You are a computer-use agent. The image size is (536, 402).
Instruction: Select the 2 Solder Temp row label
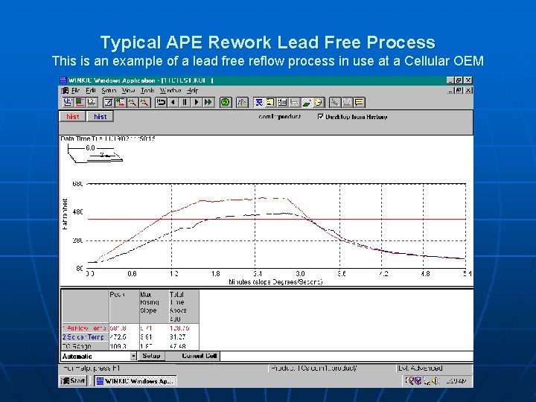[x=85, y=337]
